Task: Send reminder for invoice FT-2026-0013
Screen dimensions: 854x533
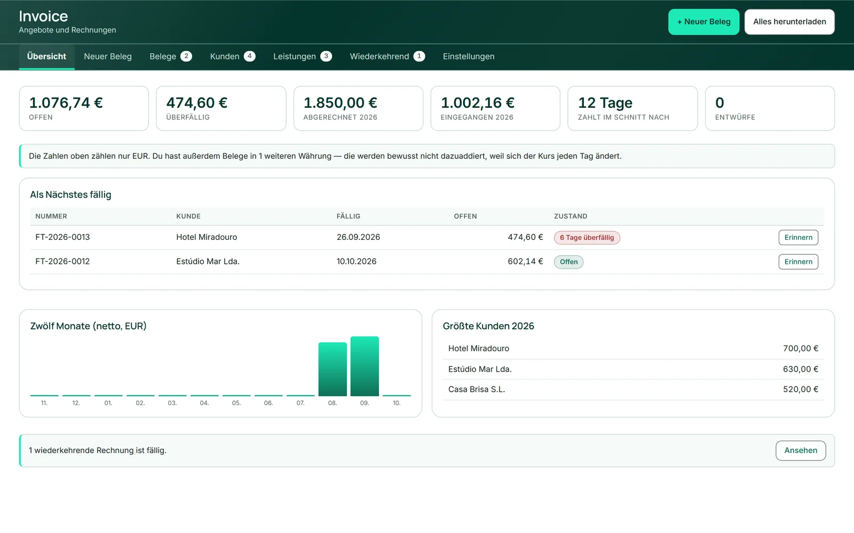Action: pyautogui.click(x=798, y=238)
